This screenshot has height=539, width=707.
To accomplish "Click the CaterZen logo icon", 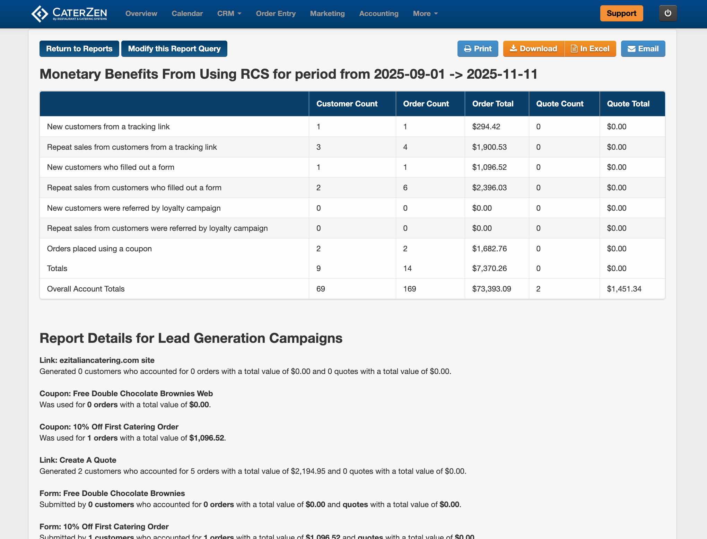I will (40, 14).
